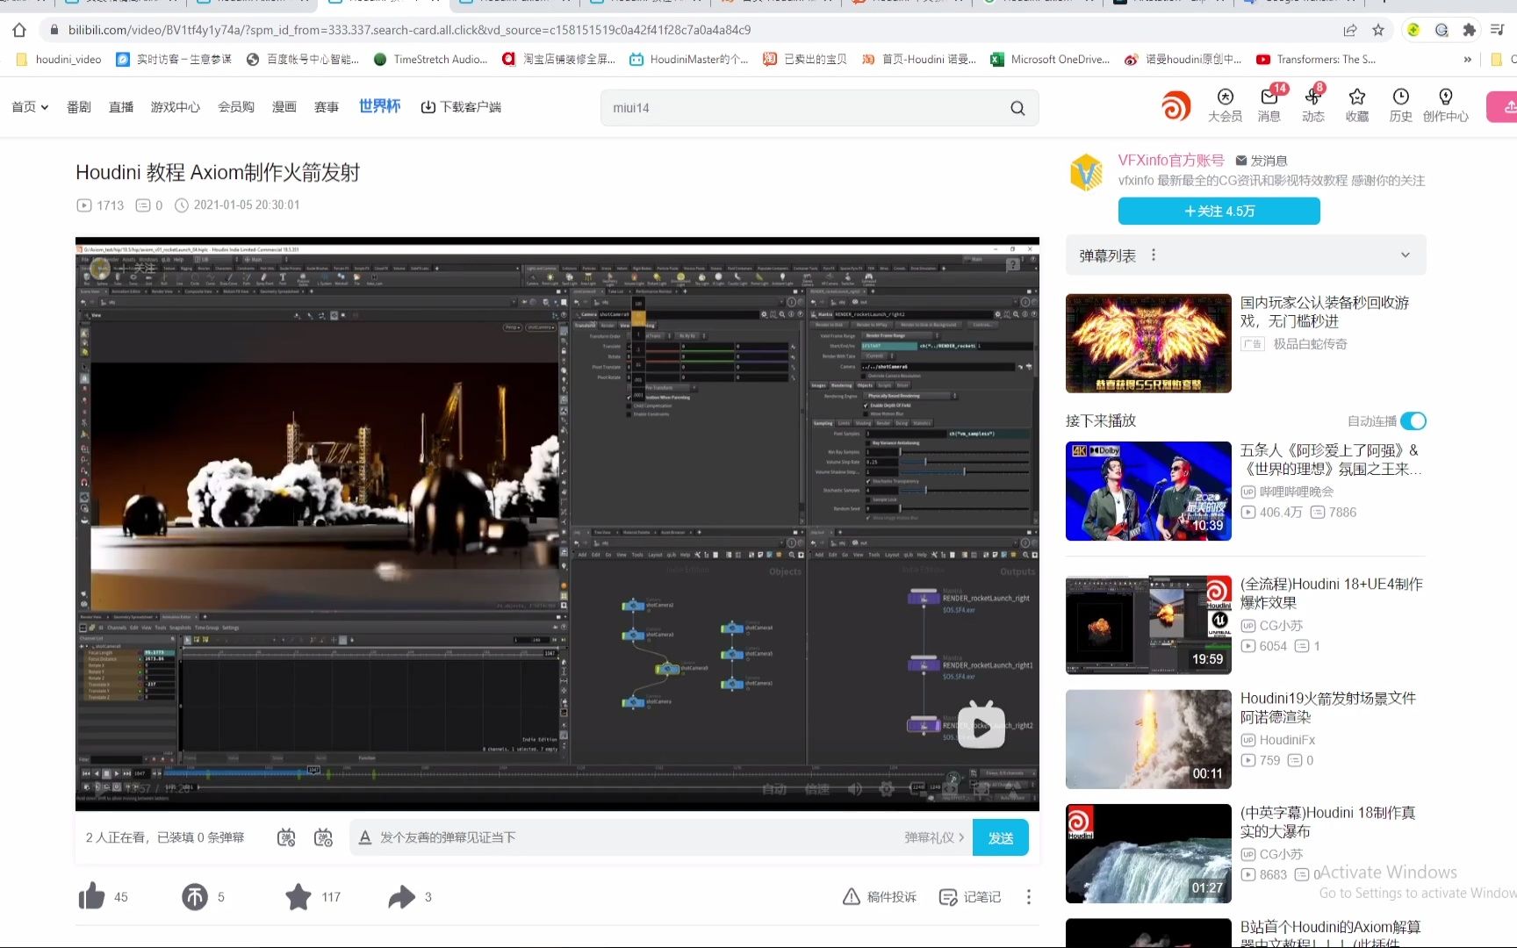1517x948 pixels.
Task: Open VFXinfo官方账号 channel link
Action: 1171,160
